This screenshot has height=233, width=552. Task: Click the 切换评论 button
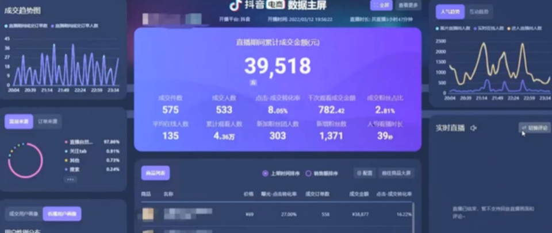tap(535, 128)
